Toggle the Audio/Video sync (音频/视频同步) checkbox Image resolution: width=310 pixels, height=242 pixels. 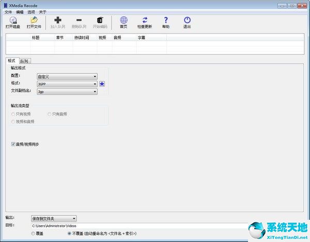pos(13,144)
